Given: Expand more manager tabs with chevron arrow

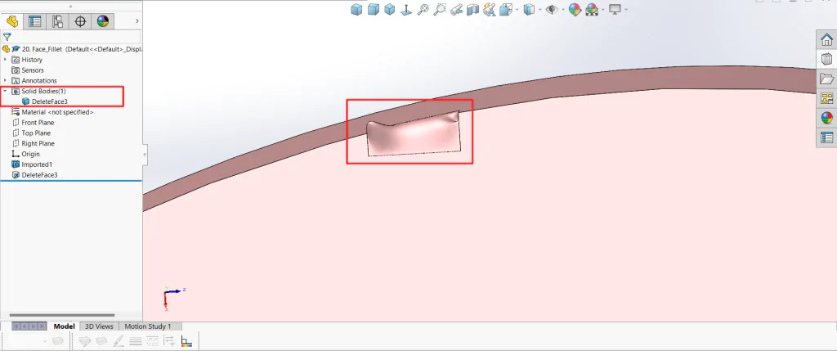Looking at the screenshot, I should 137,21.
